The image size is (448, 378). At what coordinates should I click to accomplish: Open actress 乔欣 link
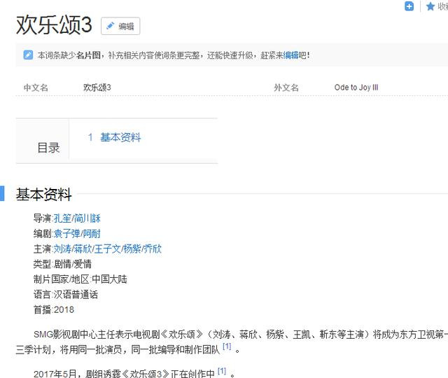pyautogui.click(x=153, y=248)
